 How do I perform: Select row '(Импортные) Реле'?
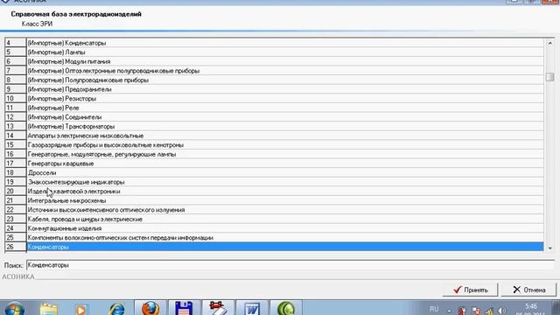(x=285, y=108)
